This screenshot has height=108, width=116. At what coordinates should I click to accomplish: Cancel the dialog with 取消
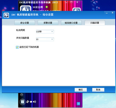click(x=98, y=90)
